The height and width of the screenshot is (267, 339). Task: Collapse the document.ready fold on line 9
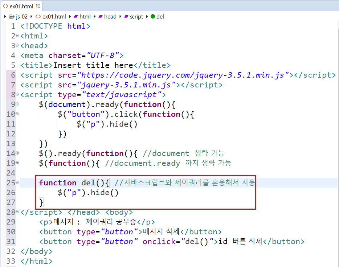click(17, 104)
